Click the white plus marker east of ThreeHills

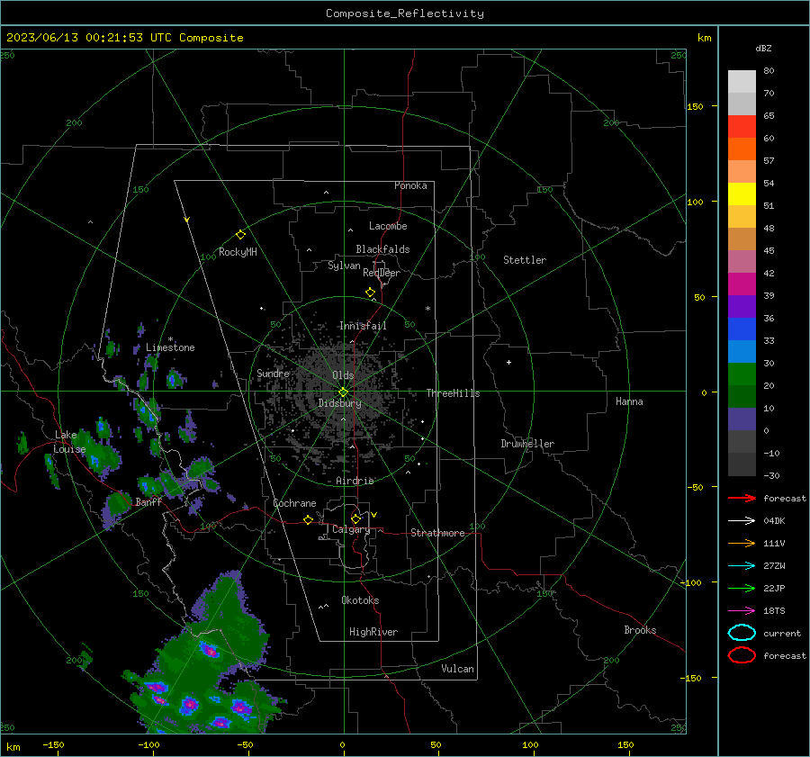click(x=508, y=362)
